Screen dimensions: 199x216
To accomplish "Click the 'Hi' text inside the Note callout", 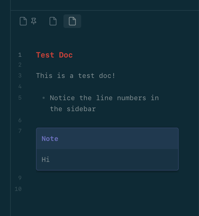I will coord(45,159).
